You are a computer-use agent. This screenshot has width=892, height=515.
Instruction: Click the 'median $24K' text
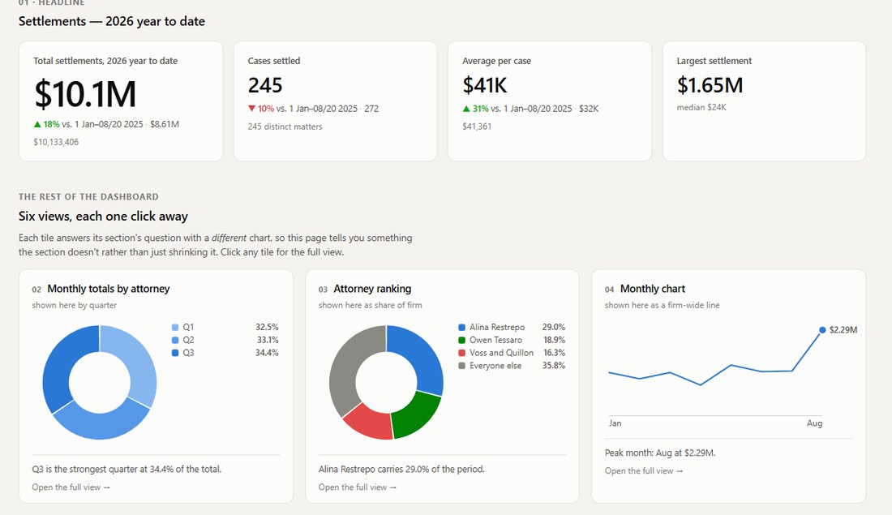[701, 107]
